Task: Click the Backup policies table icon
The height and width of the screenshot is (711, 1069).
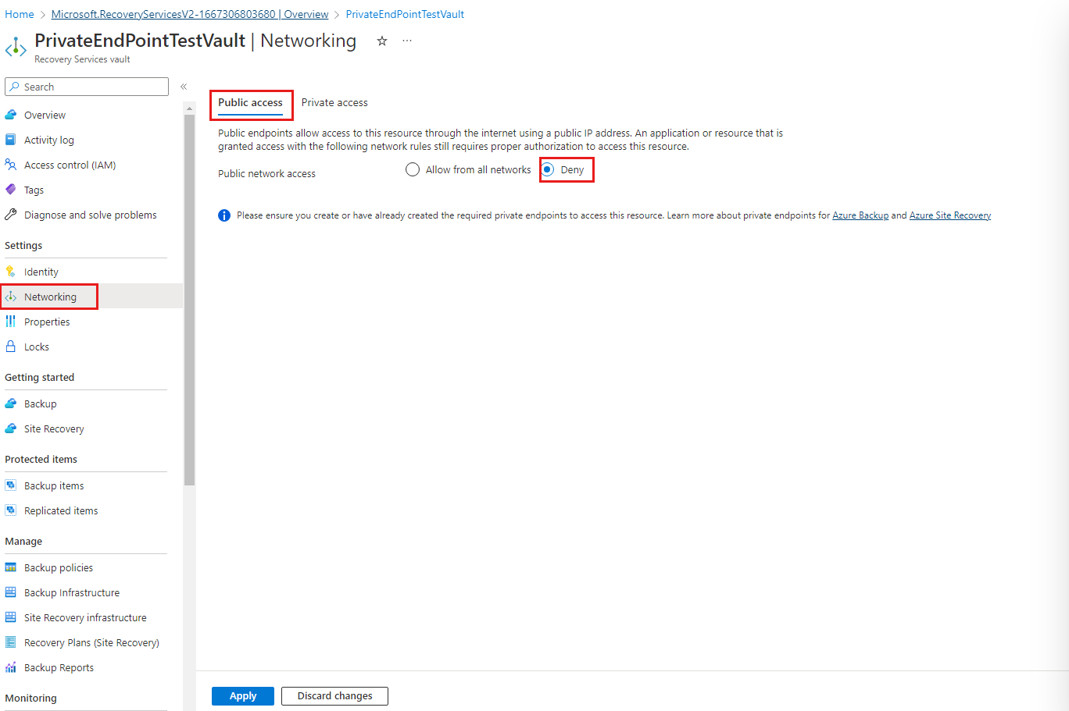Action: coord(11,567)
